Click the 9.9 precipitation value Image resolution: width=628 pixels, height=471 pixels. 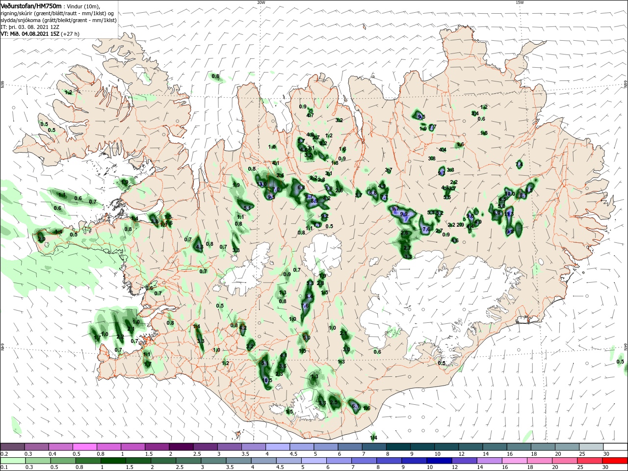pyautogui.click(x=404, y=214)
